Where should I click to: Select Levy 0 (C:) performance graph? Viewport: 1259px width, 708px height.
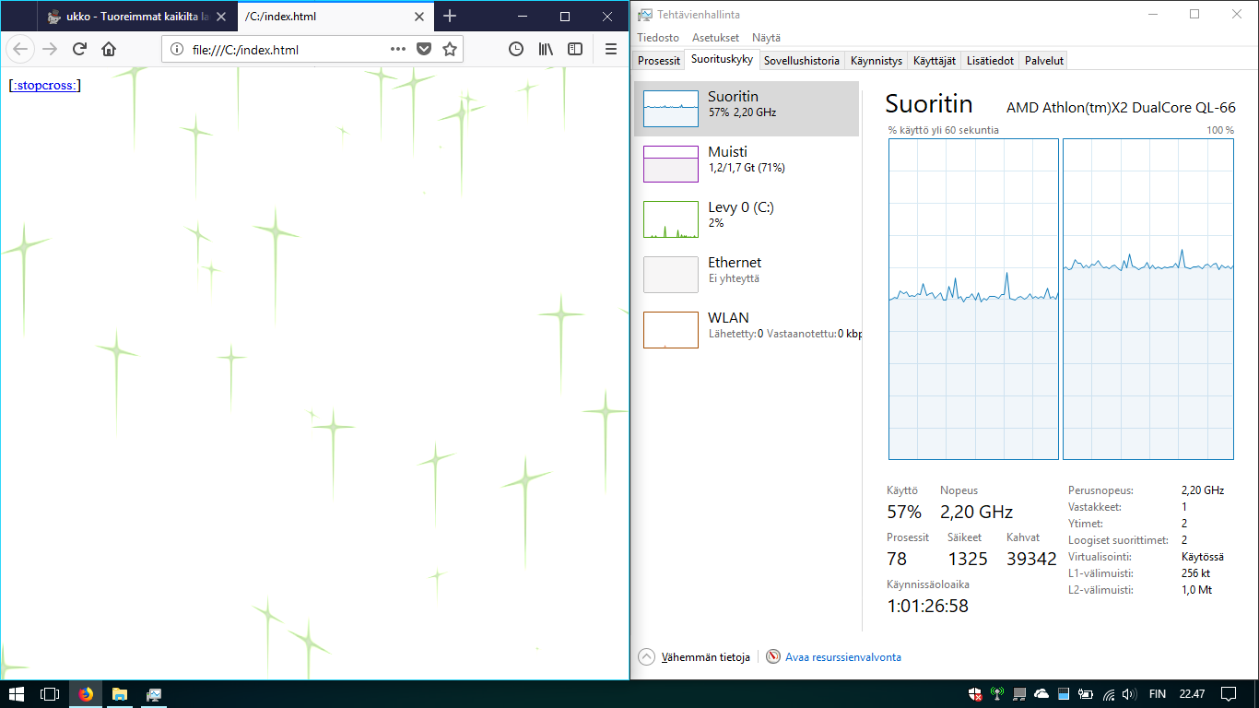pos(747,219)
